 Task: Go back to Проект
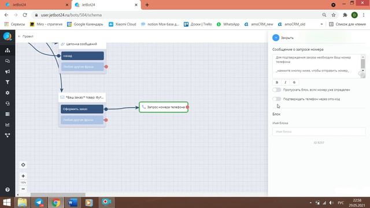[x=26, y=36]
